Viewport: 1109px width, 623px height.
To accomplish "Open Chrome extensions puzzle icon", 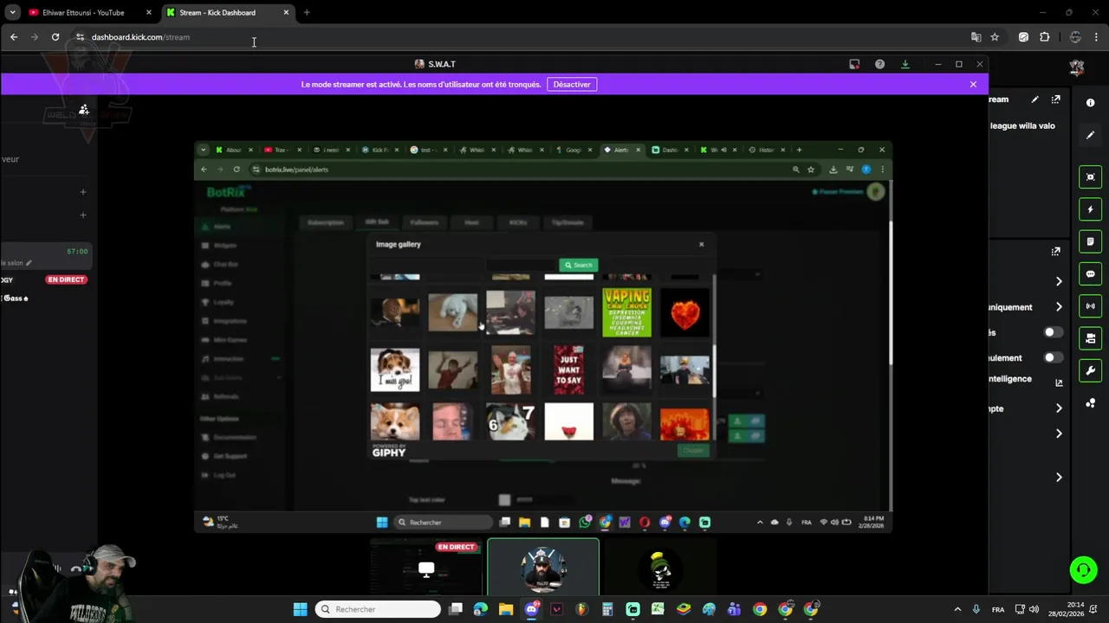I will pos(1045,37).
